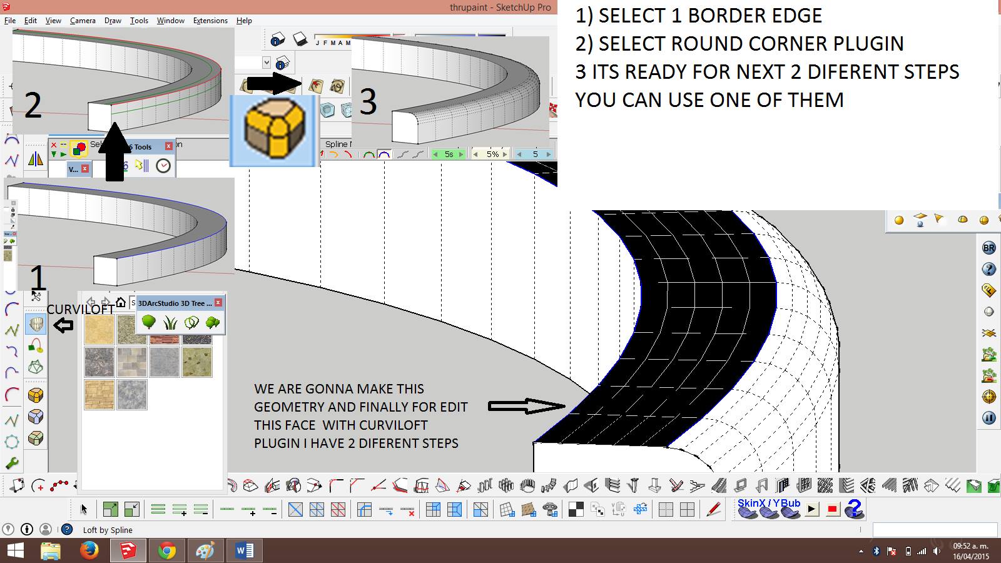This screenshot has width=1001, height=563.
Task: Select the Loft by Spline Curviloft tool
Action: [x=36, y=323]
